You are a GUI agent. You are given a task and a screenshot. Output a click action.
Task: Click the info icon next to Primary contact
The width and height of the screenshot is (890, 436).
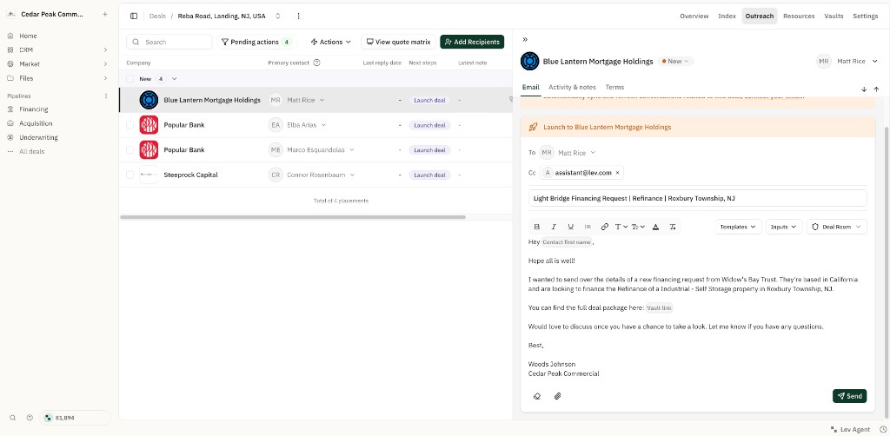click(x=316, y=63)
